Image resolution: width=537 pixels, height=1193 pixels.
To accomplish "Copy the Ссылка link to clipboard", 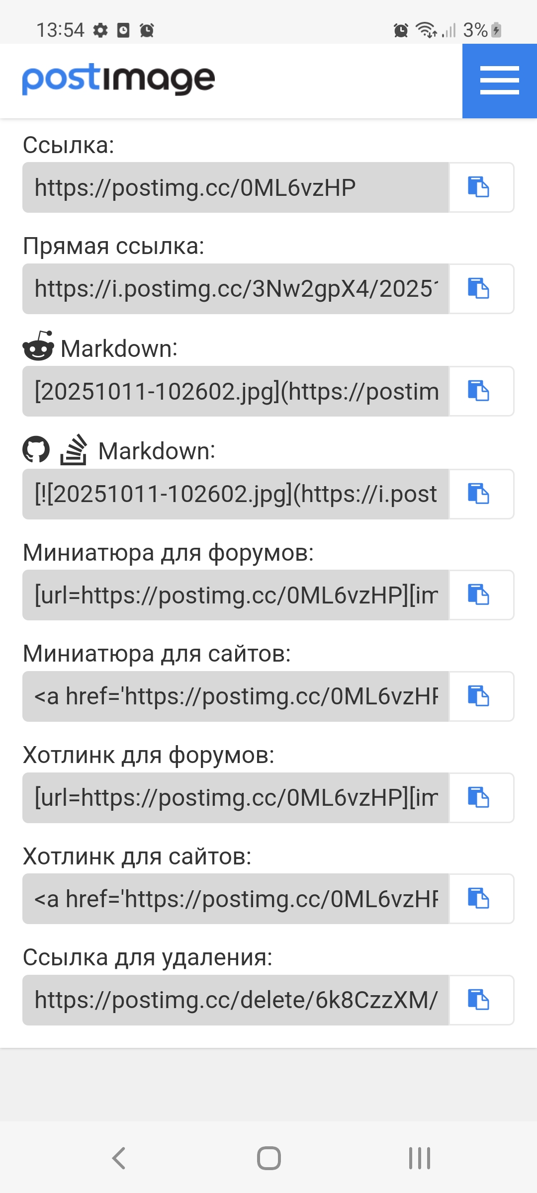I will point(481,187).
